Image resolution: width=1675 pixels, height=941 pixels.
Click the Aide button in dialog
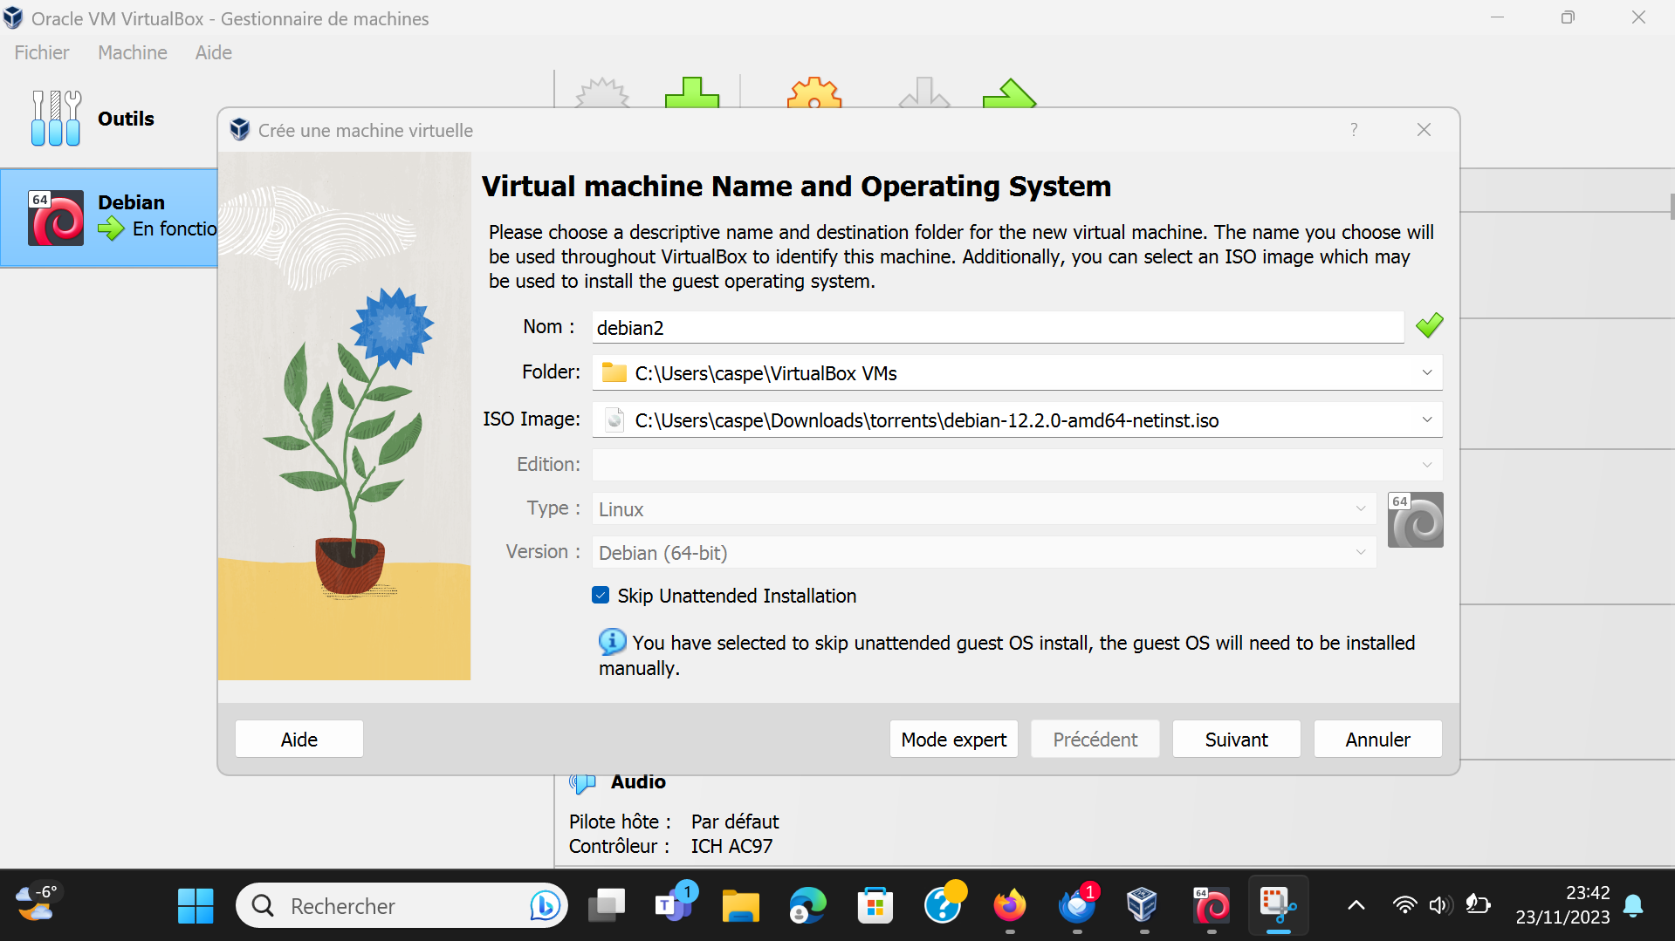tap(299, 740)
